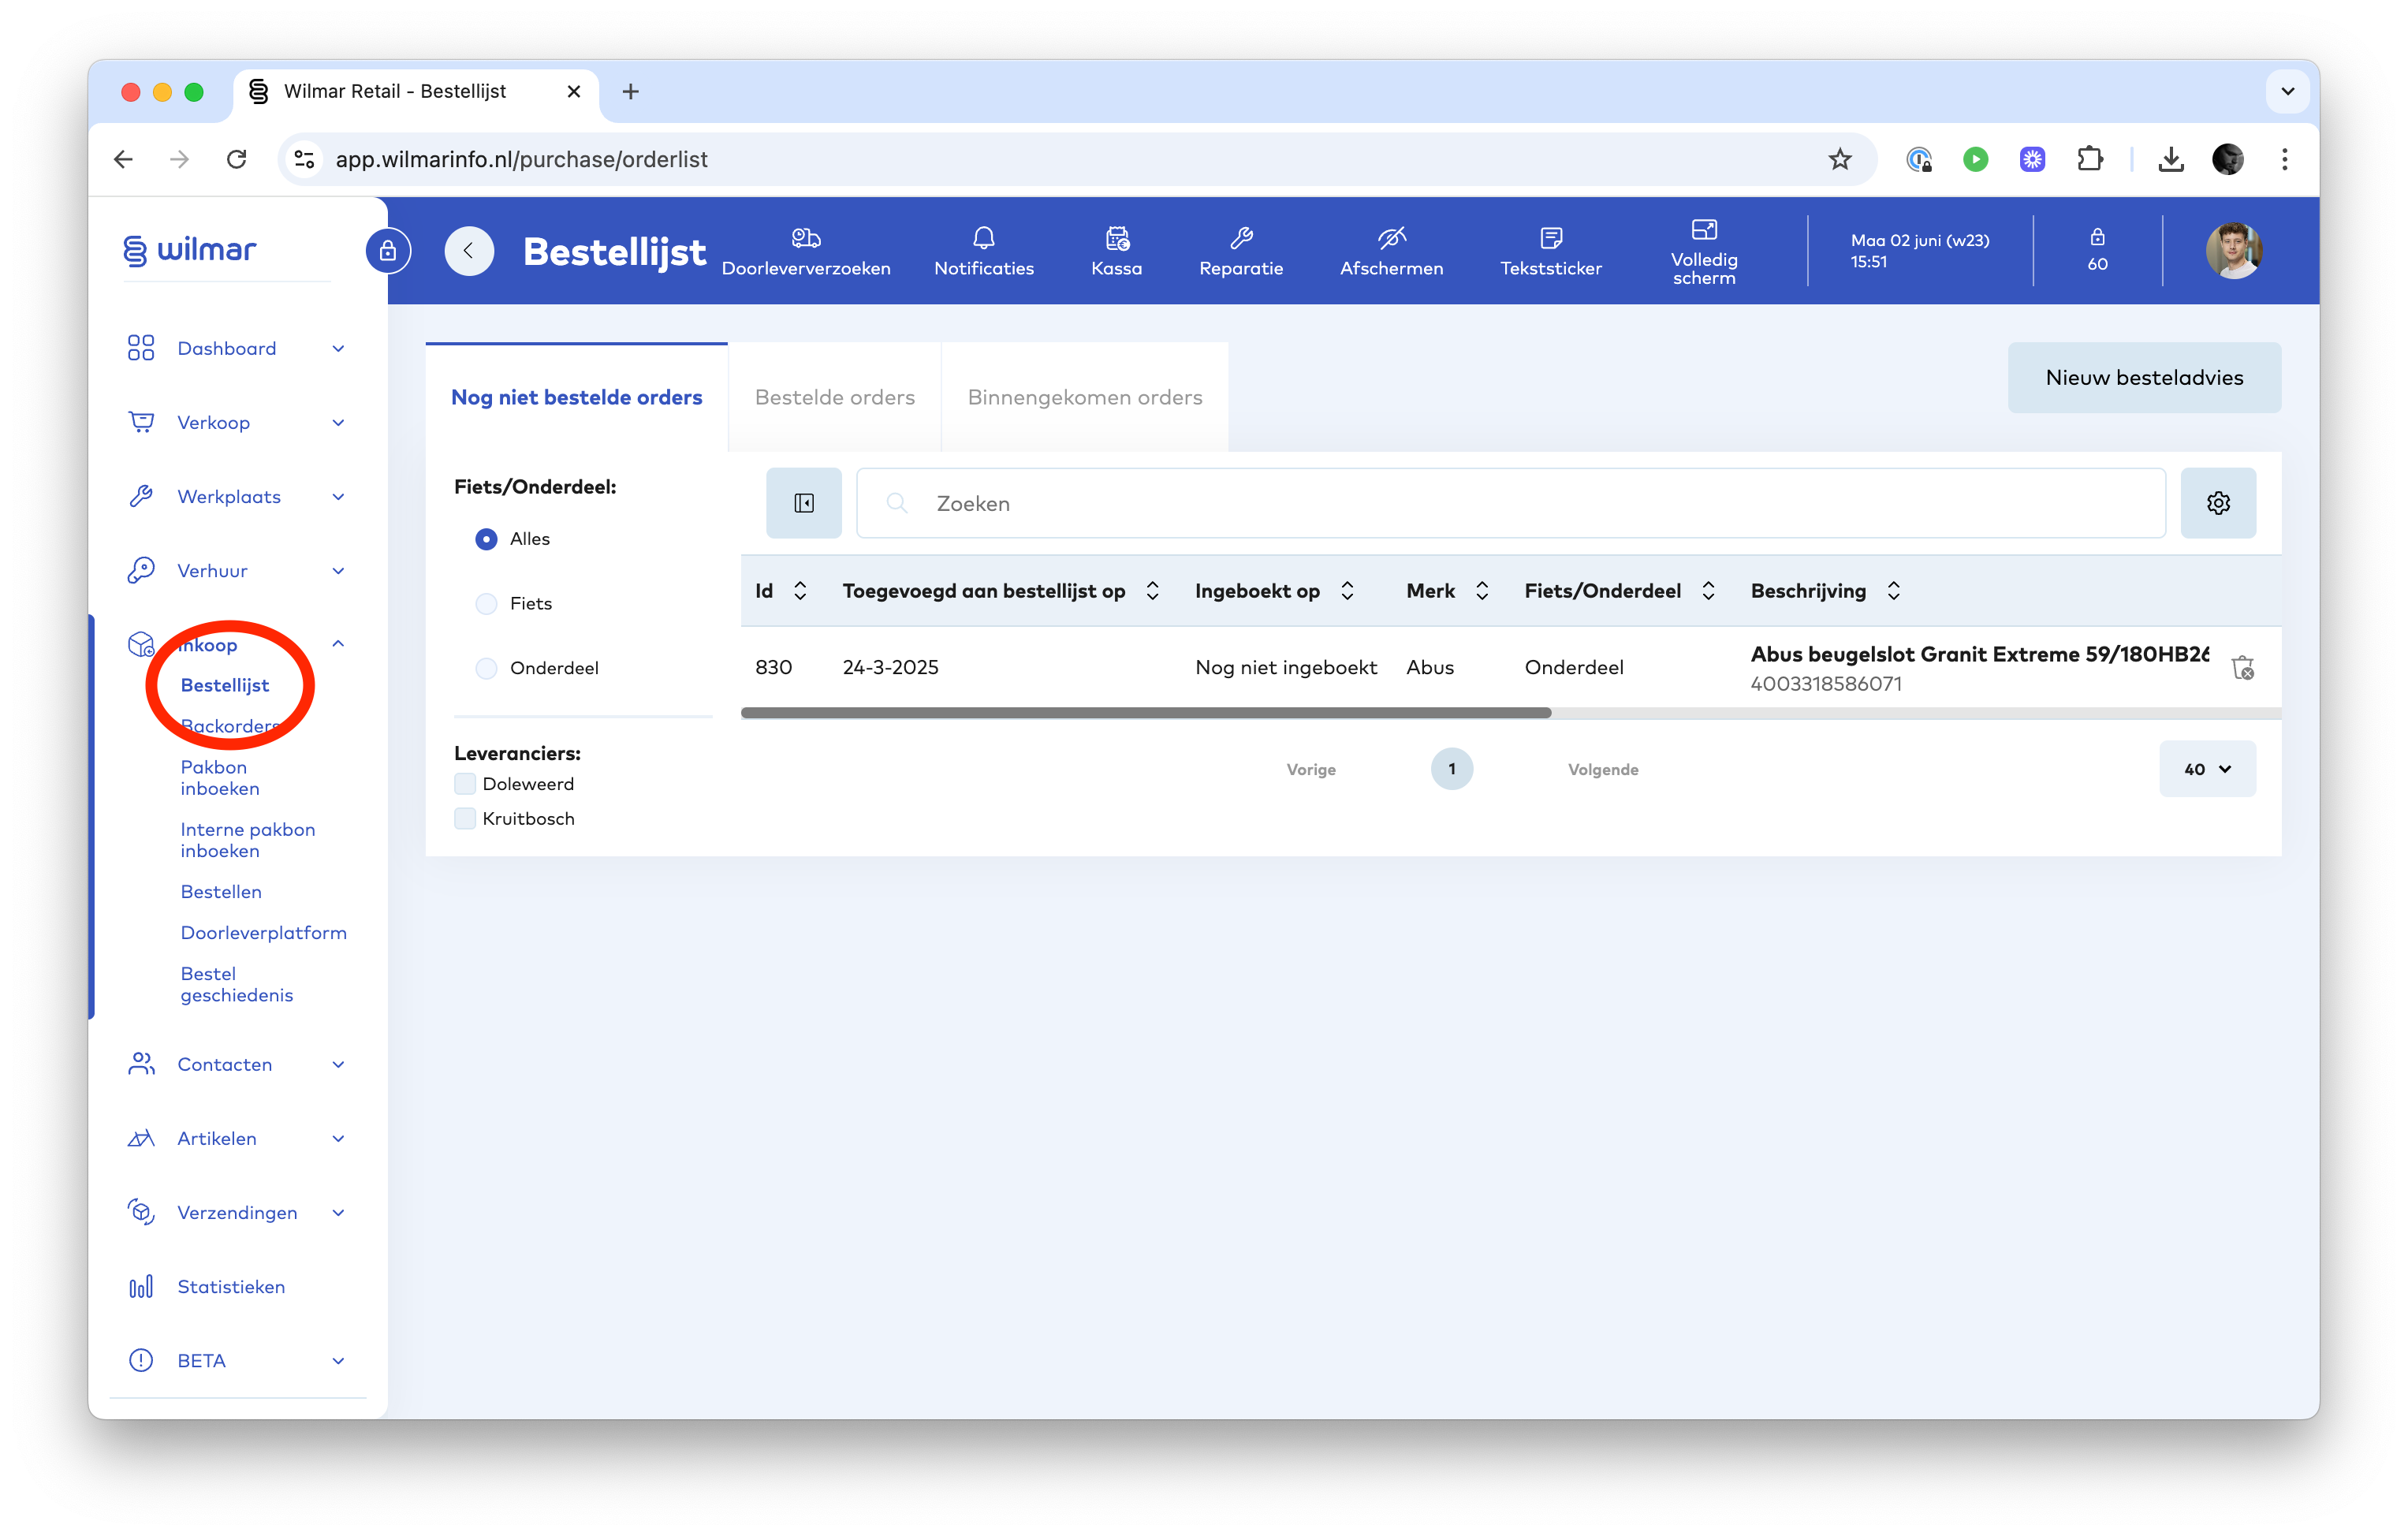Image resolution: width=2408 pixels, height=1536 pixels.
Task: Open Doorleververzoeken truck icon in header
Action: click(805, 238)
